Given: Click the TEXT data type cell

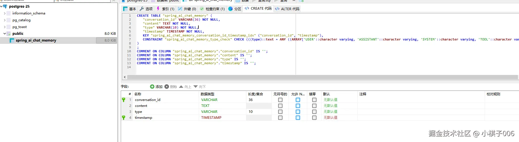Looking at the screenshot, I should (x=223, y=106).
